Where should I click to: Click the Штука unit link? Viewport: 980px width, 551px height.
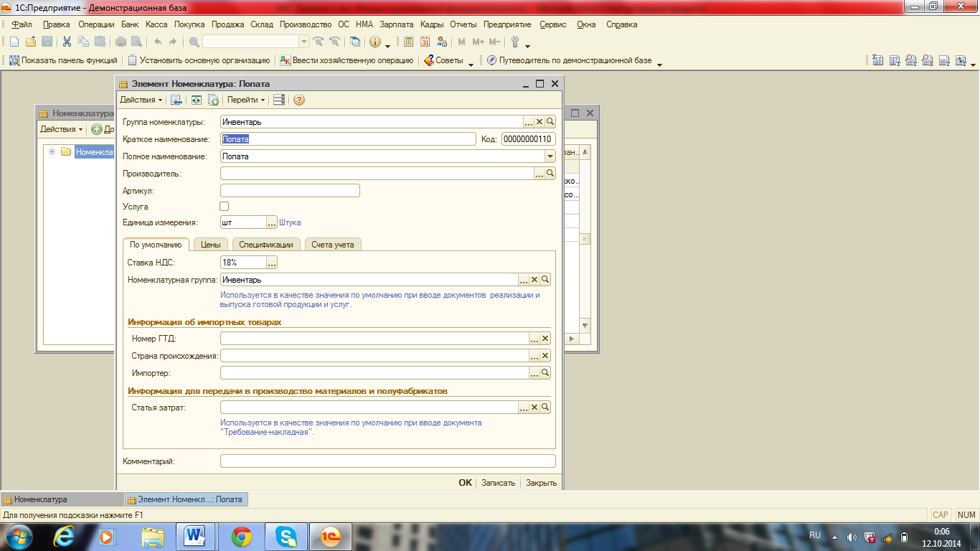point(290,223)
